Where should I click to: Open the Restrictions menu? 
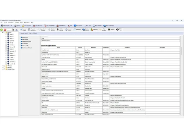27,23
